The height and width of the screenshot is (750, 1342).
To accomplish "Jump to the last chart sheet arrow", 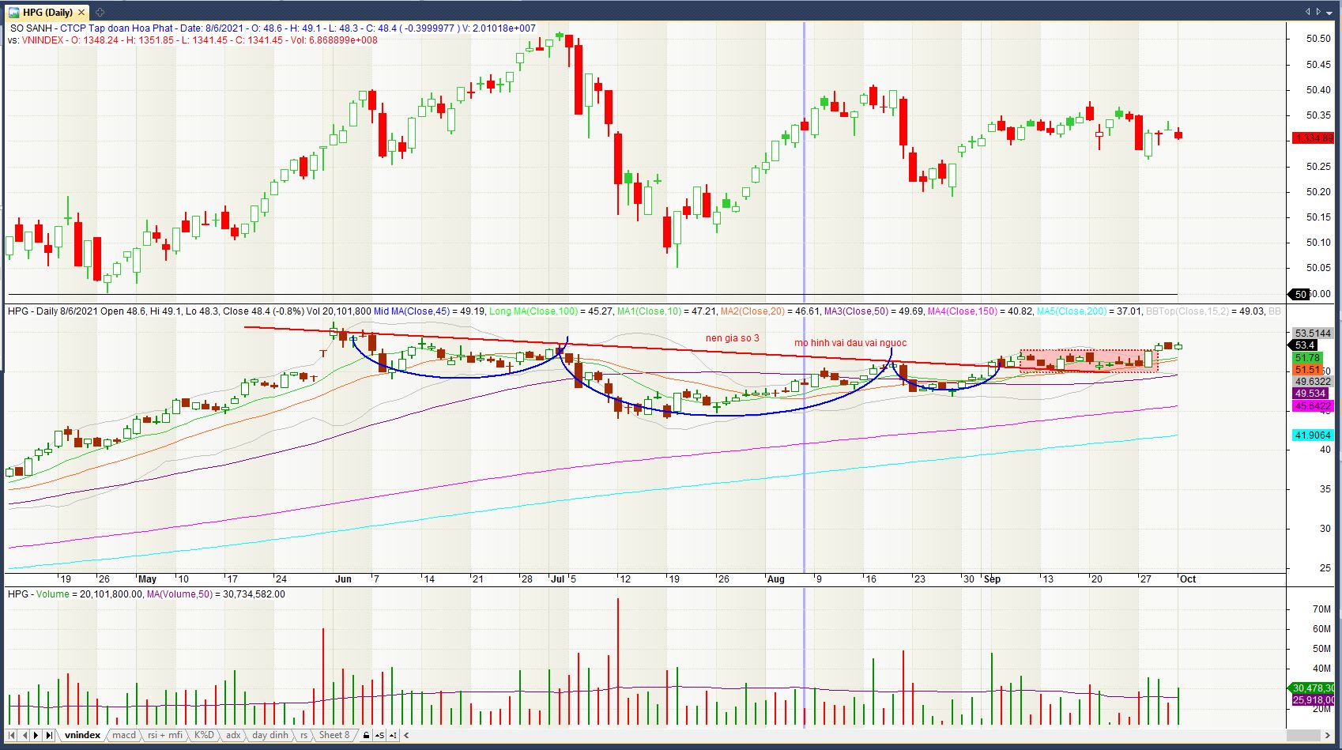I will tap(49, 735).
